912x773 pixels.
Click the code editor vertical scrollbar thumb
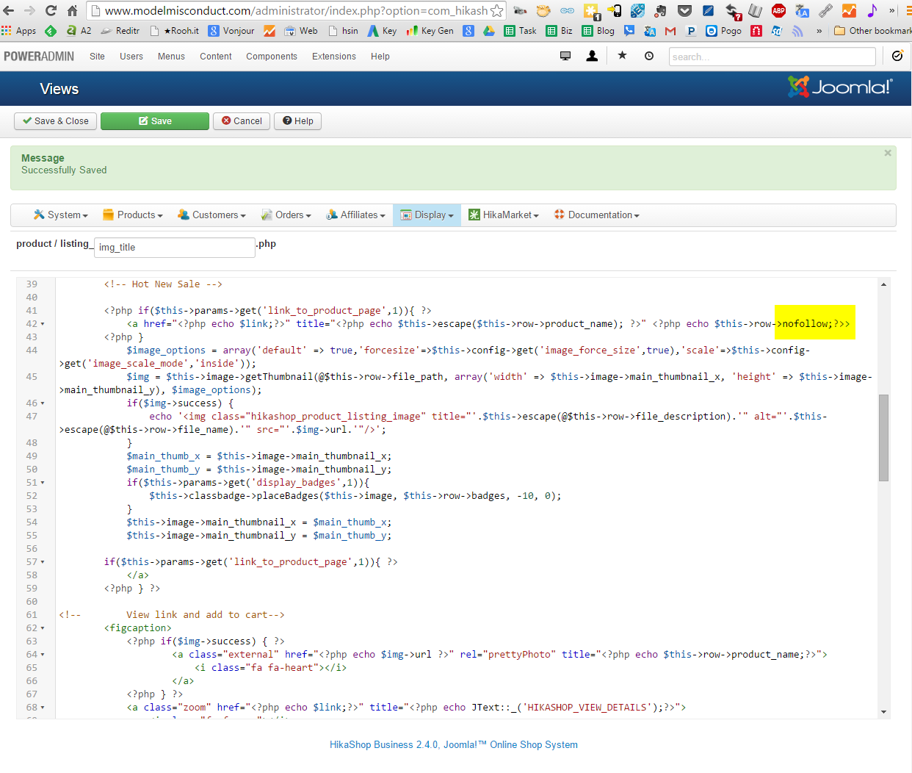pyautogui.click(x=883, y=437)
